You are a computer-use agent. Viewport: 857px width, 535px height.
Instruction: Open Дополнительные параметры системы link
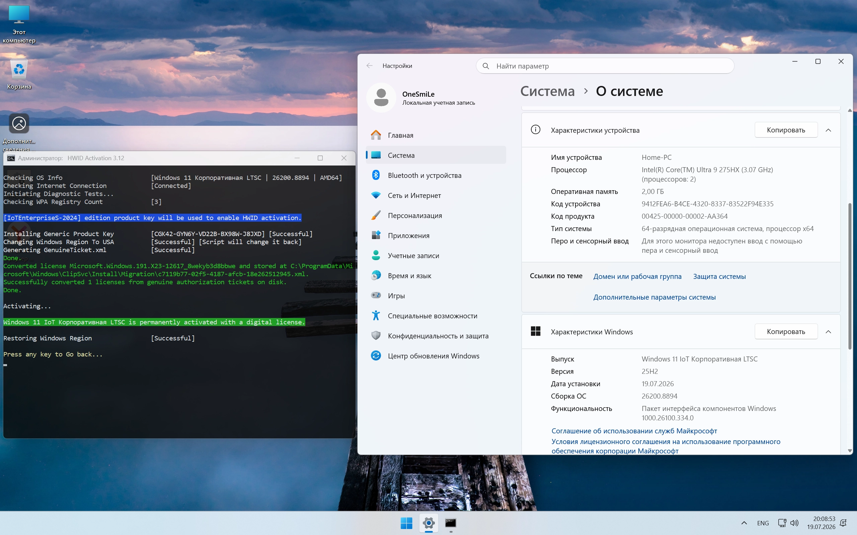coord(654,297)
